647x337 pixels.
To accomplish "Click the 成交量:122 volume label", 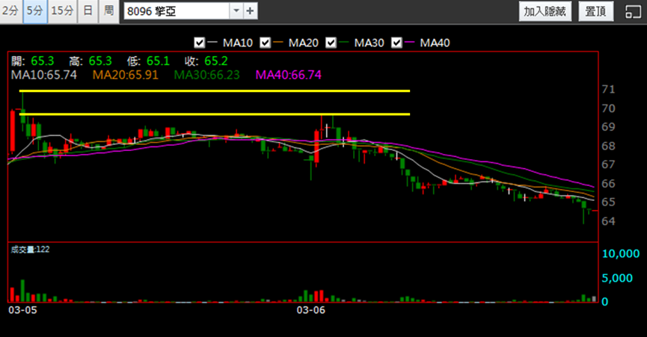I will (x=30, y=250).
